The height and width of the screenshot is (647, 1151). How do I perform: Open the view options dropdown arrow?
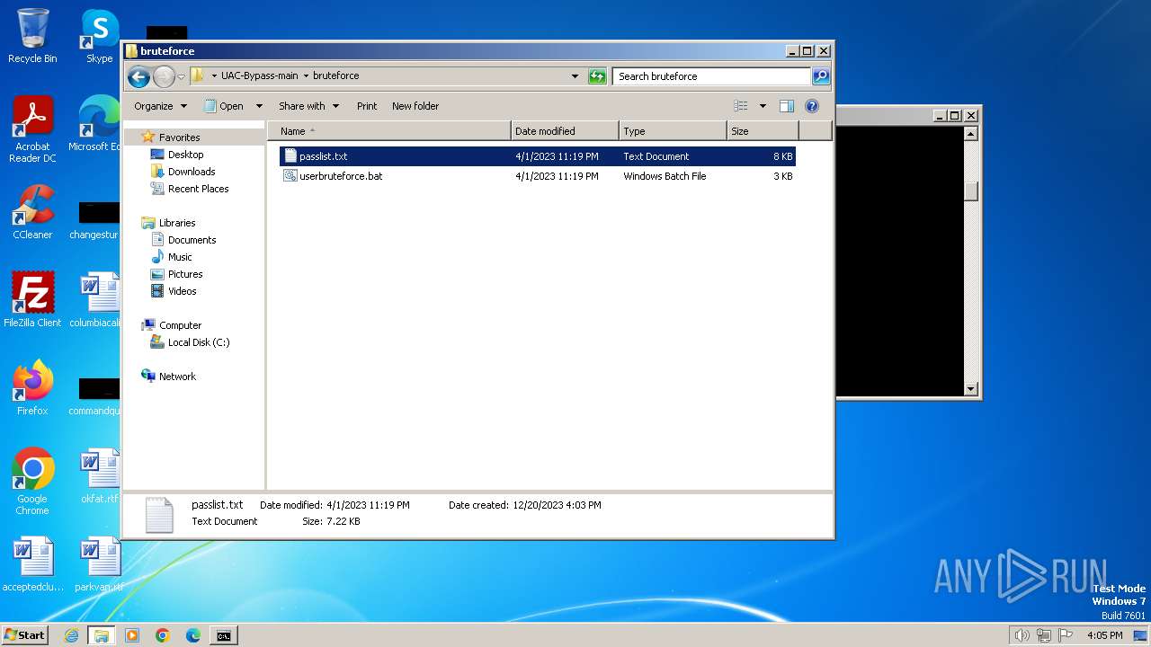point(763,106)
